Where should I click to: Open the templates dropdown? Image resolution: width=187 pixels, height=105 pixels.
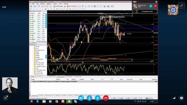(112, 6)
